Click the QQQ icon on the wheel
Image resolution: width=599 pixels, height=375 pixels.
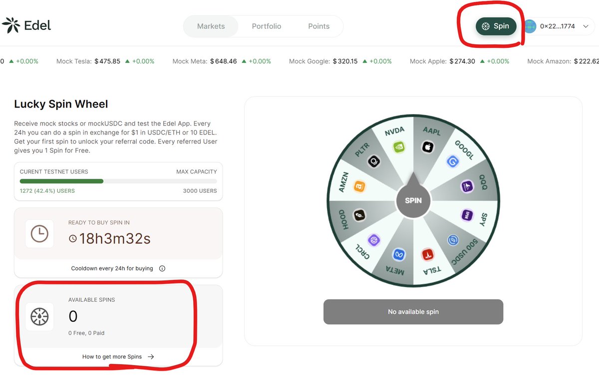pos(467,186)
